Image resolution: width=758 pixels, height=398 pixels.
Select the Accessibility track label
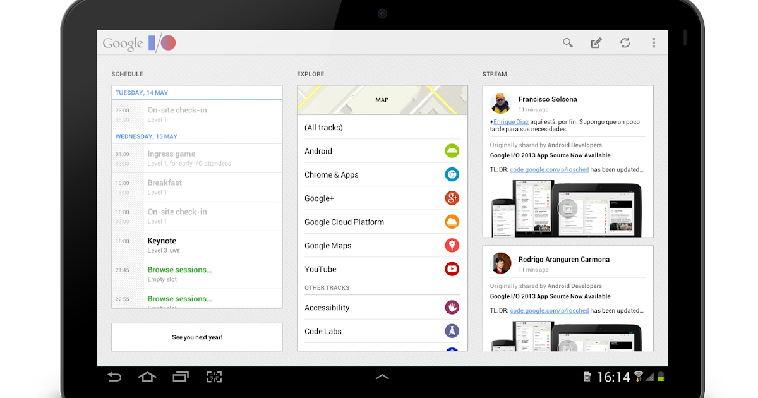point(327,308)
